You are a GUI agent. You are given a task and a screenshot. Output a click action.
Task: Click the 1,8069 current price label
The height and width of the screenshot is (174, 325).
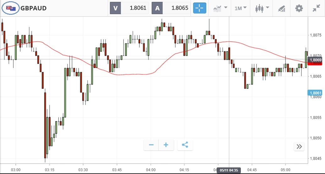tap(316, 60)
